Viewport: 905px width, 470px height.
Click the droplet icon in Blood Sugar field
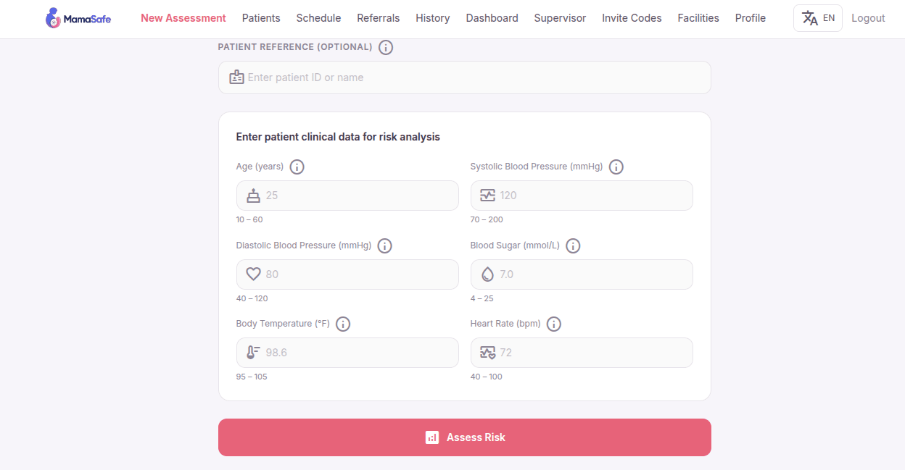click(487, 274)
